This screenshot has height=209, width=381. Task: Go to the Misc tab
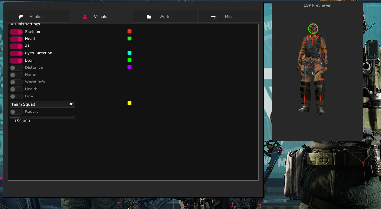tap(229, 17)
